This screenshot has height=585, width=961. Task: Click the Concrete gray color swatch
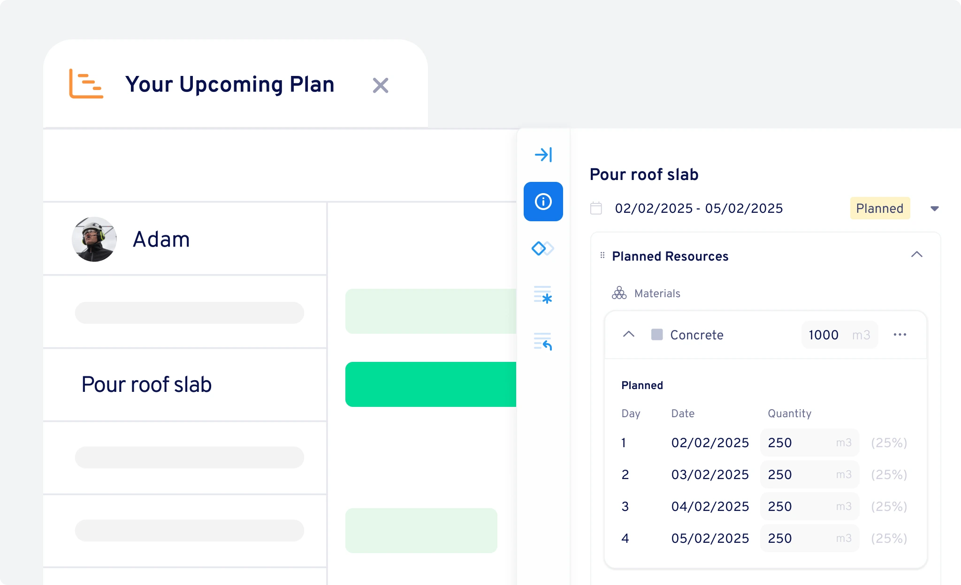(657, 335)
